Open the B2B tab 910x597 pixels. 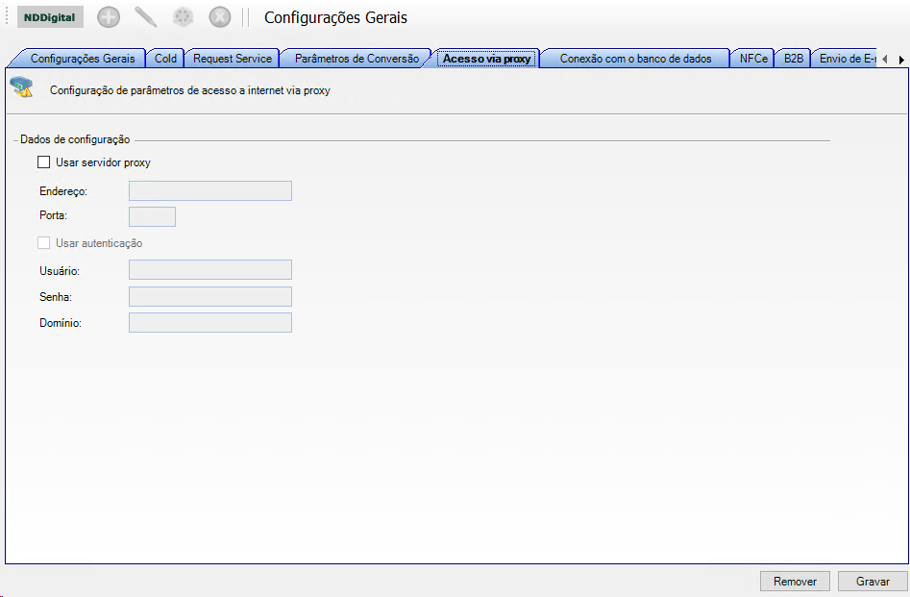[x=794, y=59]
